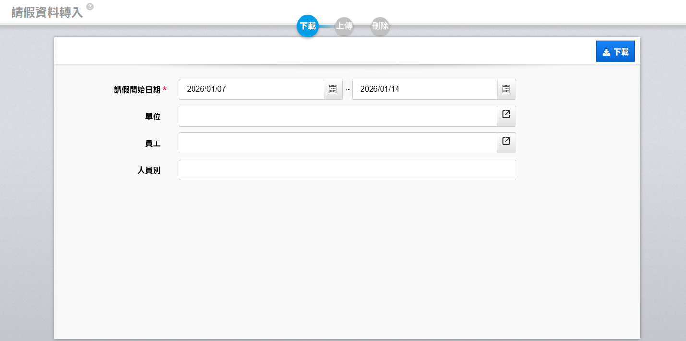Viewport: 686px width, 341px height.
Task: Select the 下載 step circle
Action: pos(308,26)
